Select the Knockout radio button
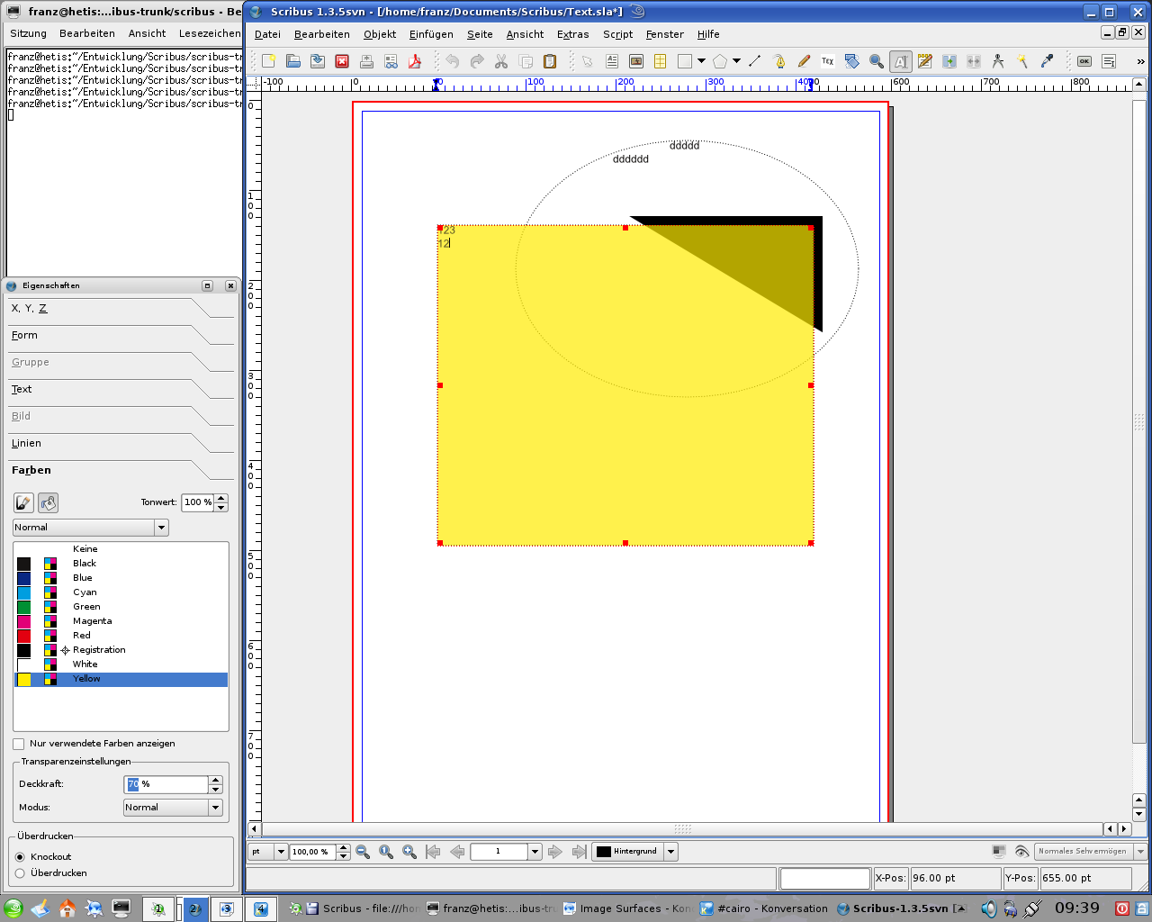1152x922 pixels. 20,857
